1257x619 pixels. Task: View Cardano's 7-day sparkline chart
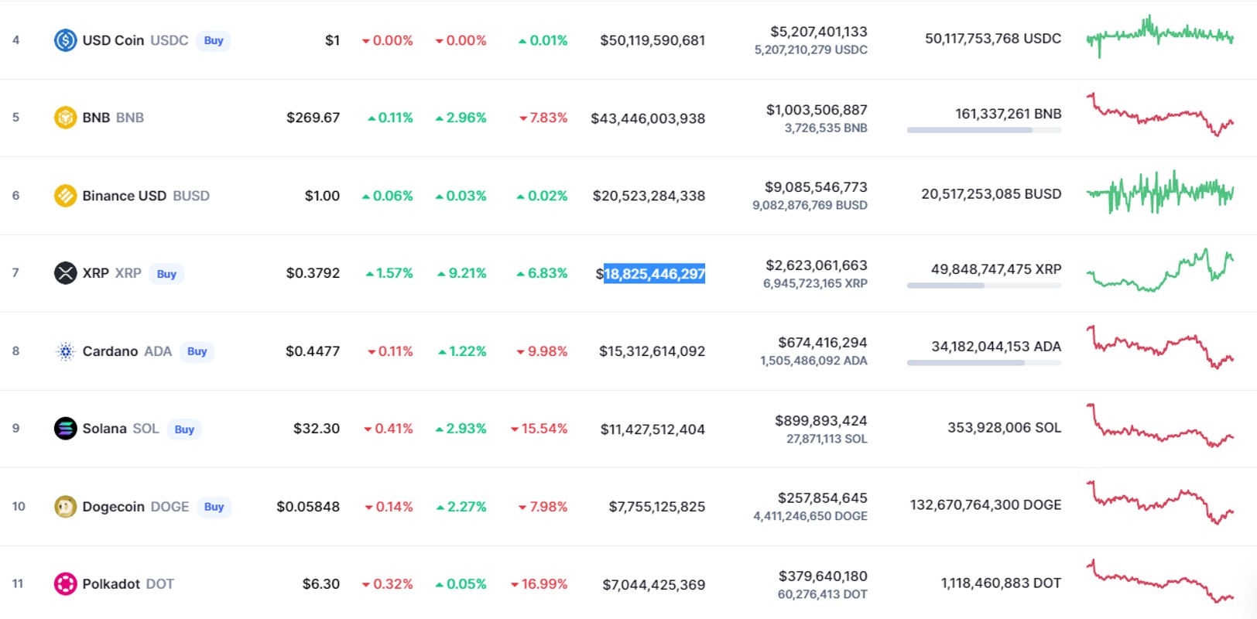[x=1159, y=347]
